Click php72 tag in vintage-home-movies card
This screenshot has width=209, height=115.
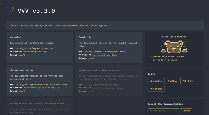click(22, 91)
